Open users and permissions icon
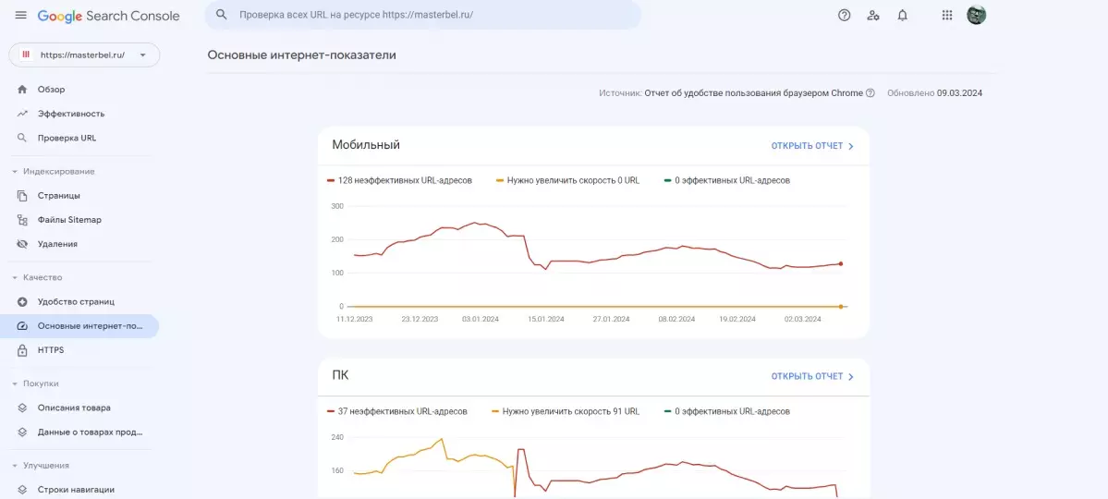The image size is (1108, 499). point(873,15)
